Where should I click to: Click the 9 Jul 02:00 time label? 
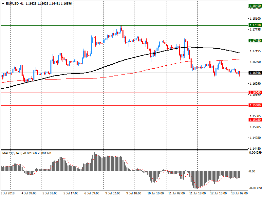pyautogui.click(x=112, y=193)
